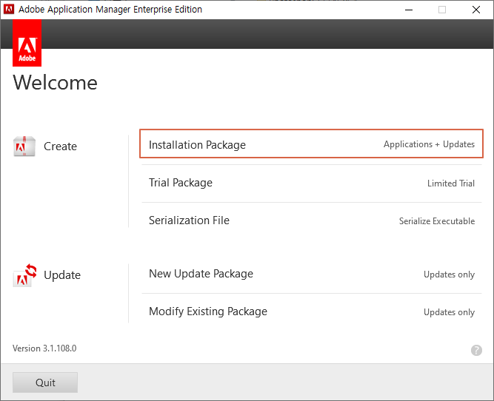Click the 'Welcome' heading

pyautogui.click(x=55, y=83)
